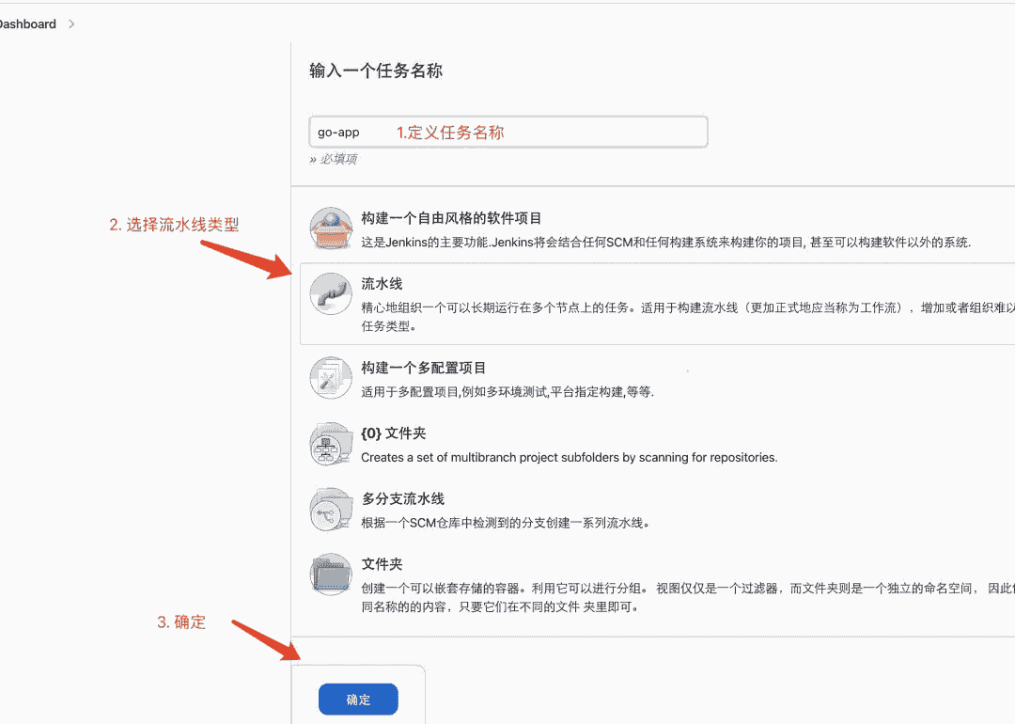Click the multi-configuration project icon

coord(331,378)
